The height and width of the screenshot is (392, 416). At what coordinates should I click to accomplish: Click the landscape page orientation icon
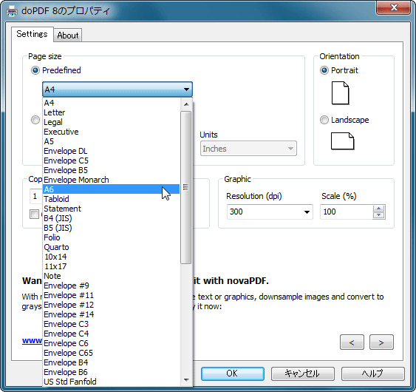click(x=343, y=141)
